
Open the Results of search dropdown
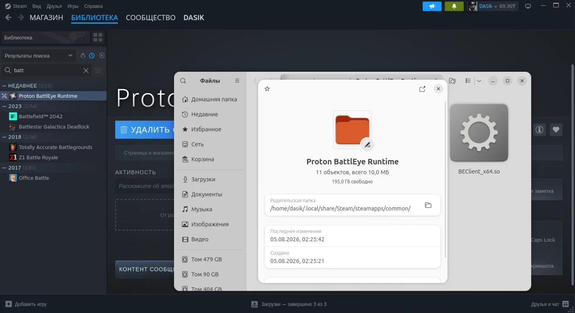pos(38,56)
